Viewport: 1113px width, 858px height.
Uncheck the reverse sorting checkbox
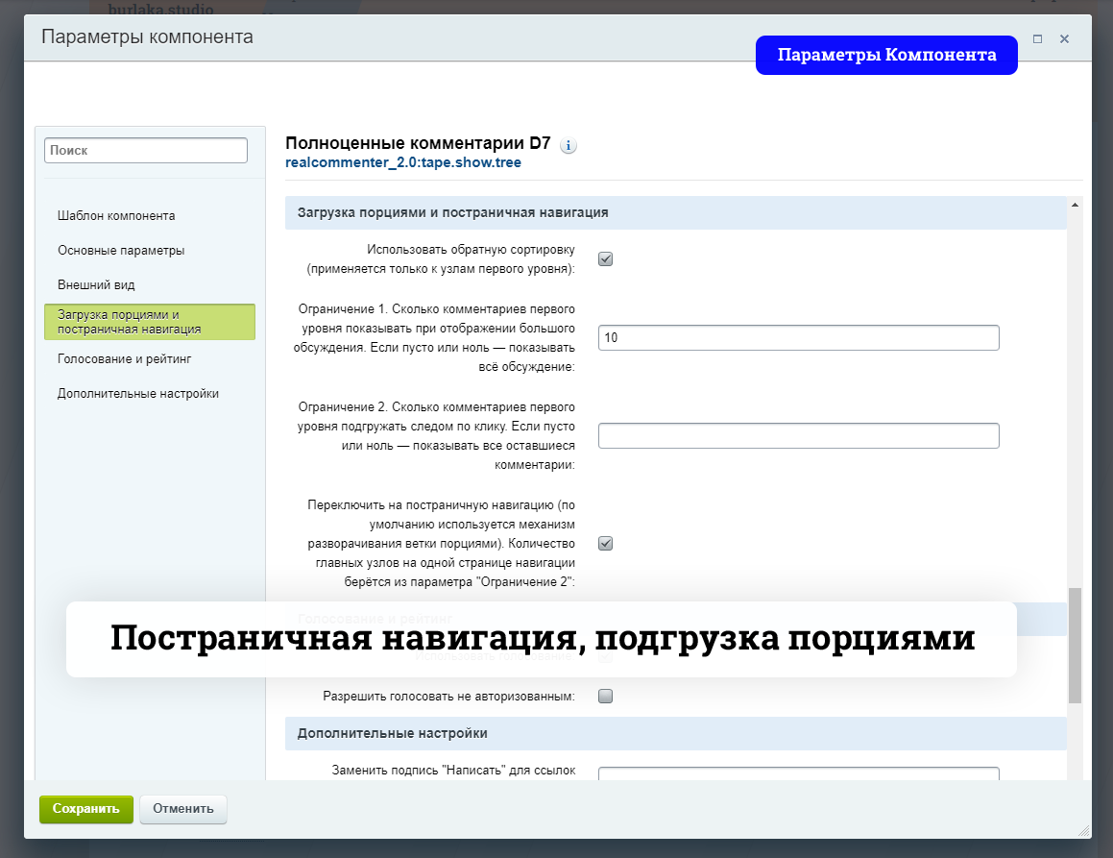click(605, 259)
